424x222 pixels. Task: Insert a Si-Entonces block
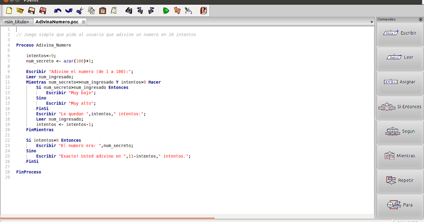pos(400,106)
